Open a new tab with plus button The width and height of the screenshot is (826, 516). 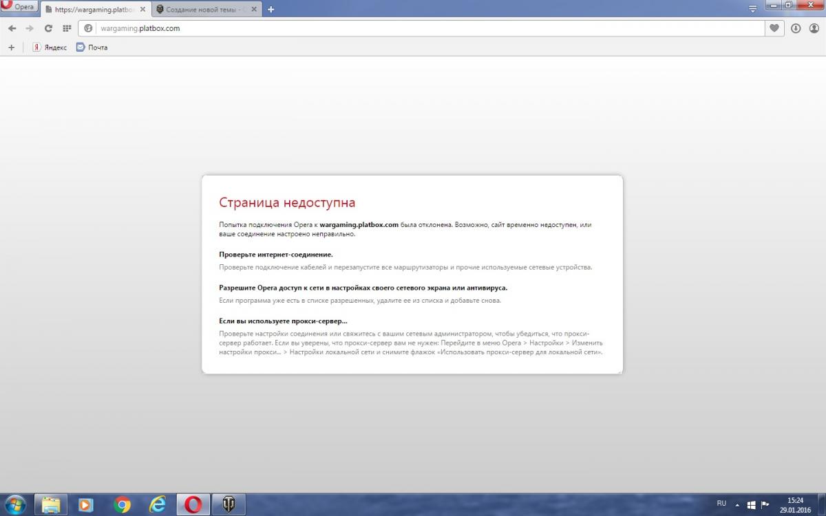tap(271, 10)
